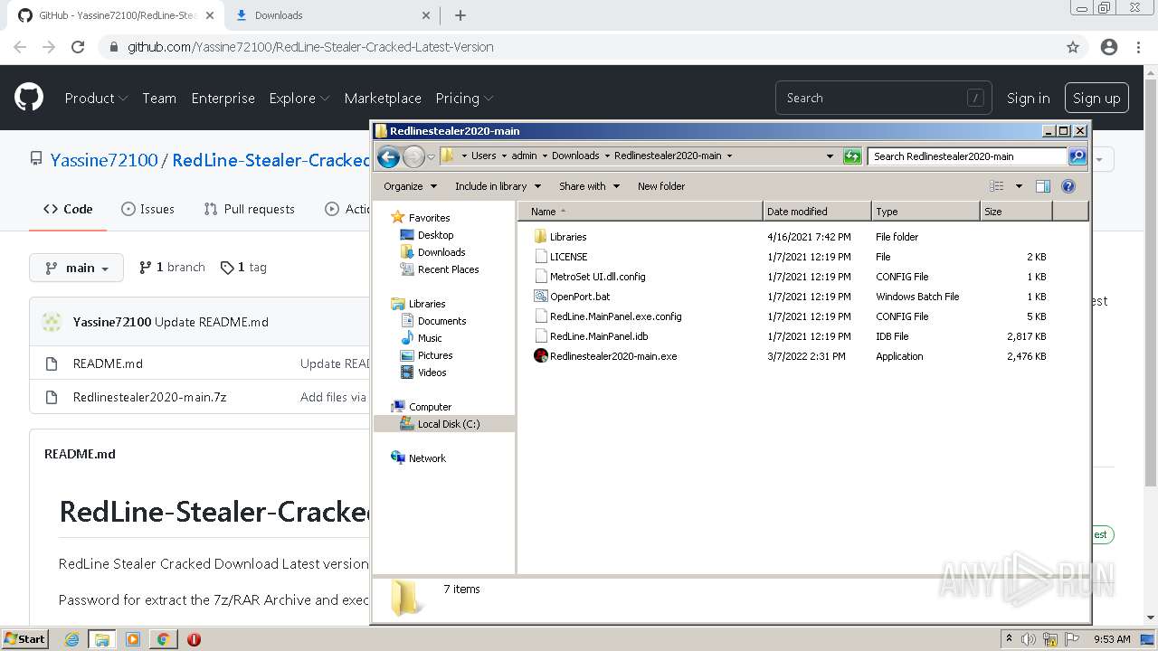Sort files by Date modified column
Screen dimensions: 1158x651
click(x=817, y=212)
